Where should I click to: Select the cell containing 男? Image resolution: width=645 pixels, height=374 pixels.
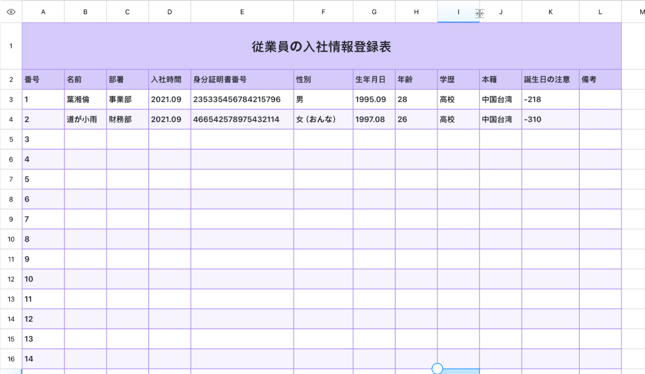coord(323,100)
